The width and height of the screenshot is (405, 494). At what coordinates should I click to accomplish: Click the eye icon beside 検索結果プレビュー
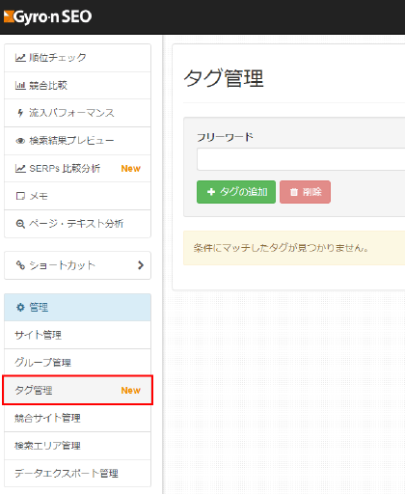(x=20, y=141)
